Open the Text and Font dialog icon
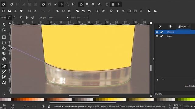This screenshot has width=195, height=109. 117,11
